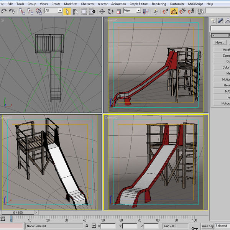Image resolution: width=230 pixels, height=230 pixels.
Task: Select the Bind to Space Warp tool
Action: [x=39, y=11]
